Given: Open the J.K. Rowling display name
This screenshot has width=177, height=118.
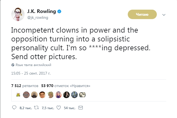Looking at the screenshot, I should point(41,11).
